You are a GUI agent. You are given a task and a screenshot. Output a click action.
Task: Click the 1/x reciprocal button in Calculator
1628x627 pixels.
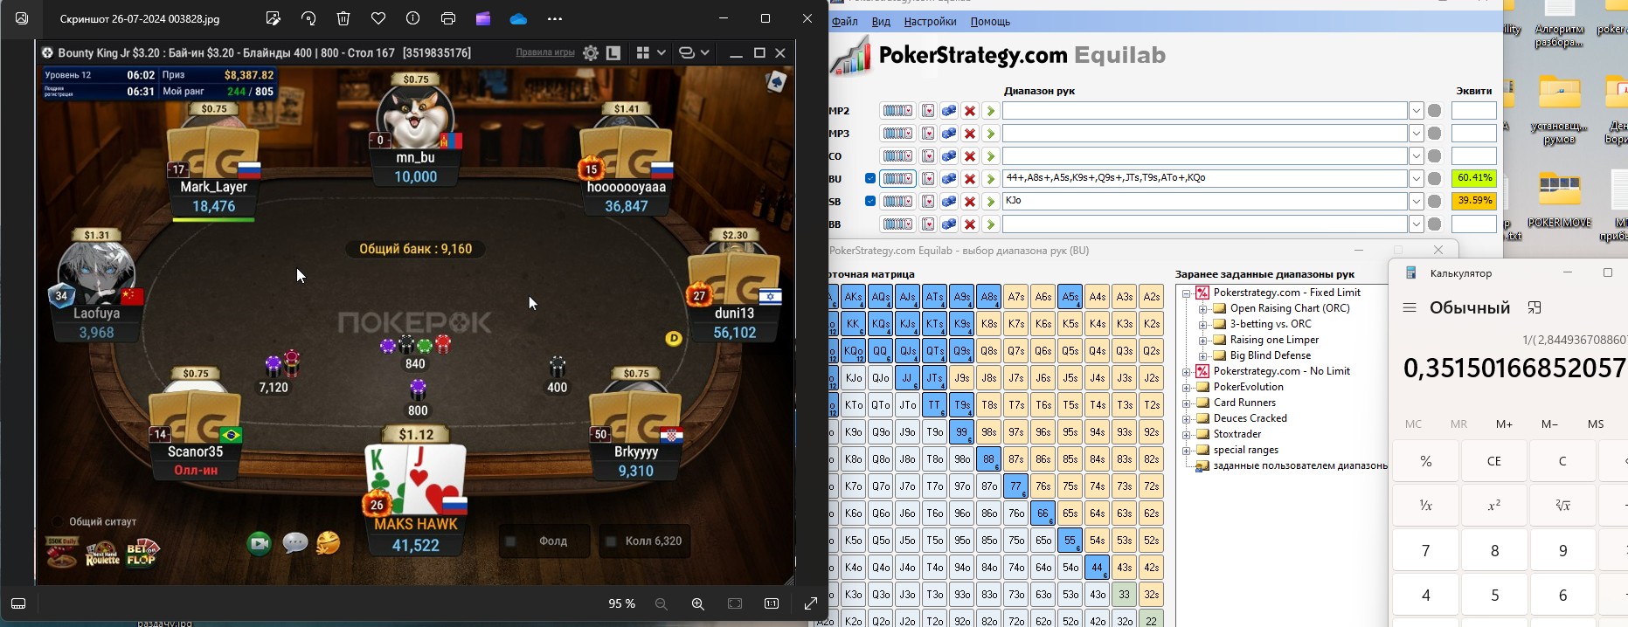pyautogui.click(x=1426, y=506)
